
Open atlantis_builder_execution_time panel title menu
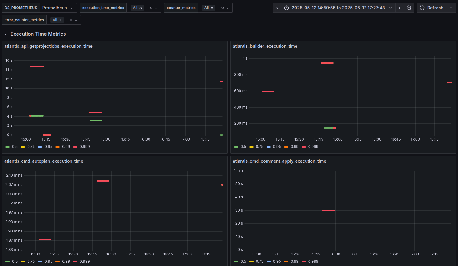click(x=265, y=46)
